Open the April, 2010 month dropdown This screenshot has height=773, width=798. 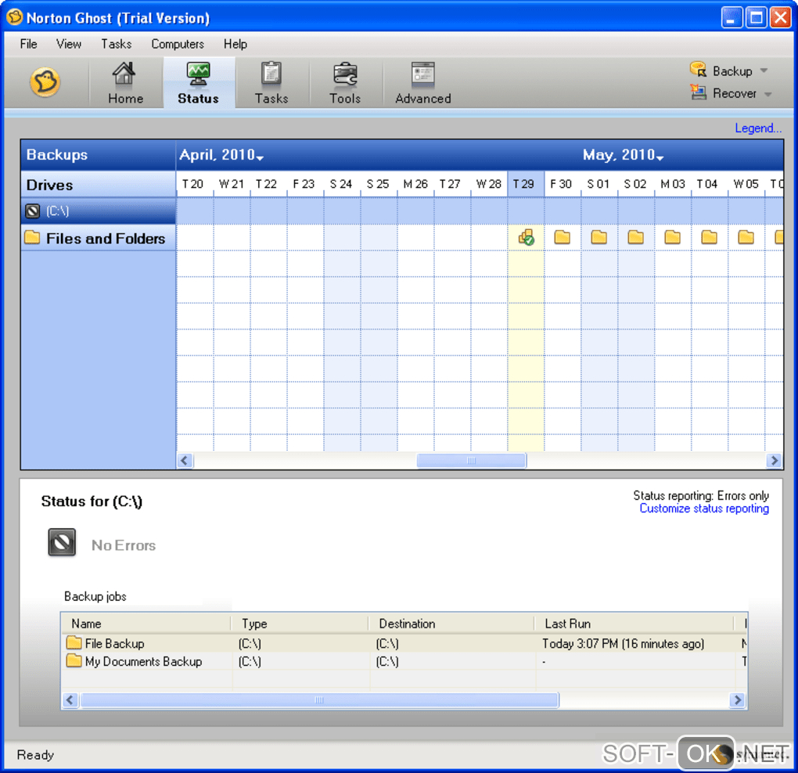click(221, 155)
